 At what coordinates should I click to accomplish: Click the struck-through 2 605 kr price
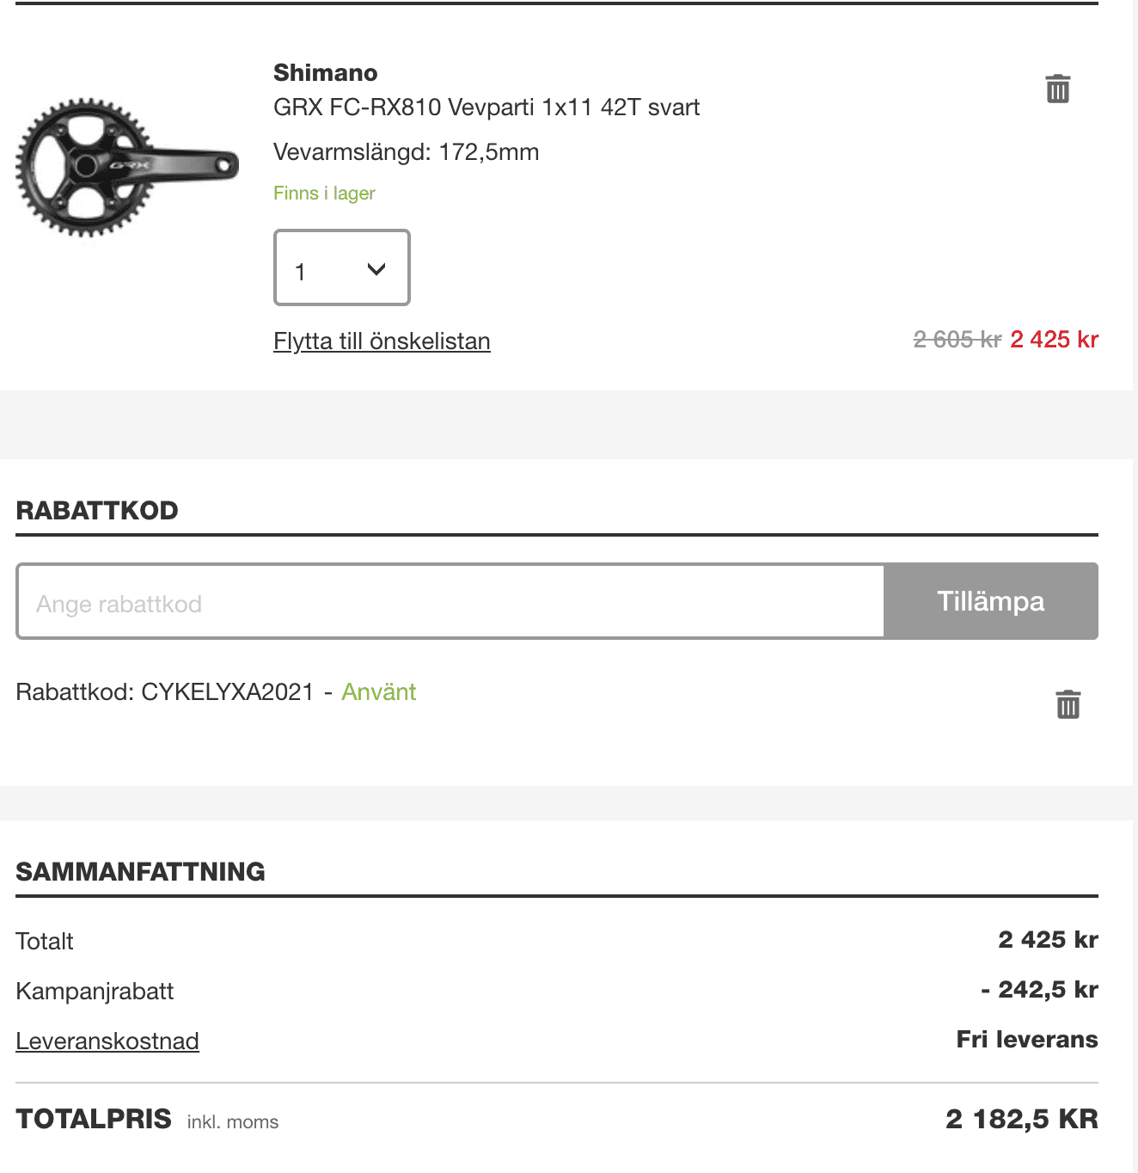[957, 340]
